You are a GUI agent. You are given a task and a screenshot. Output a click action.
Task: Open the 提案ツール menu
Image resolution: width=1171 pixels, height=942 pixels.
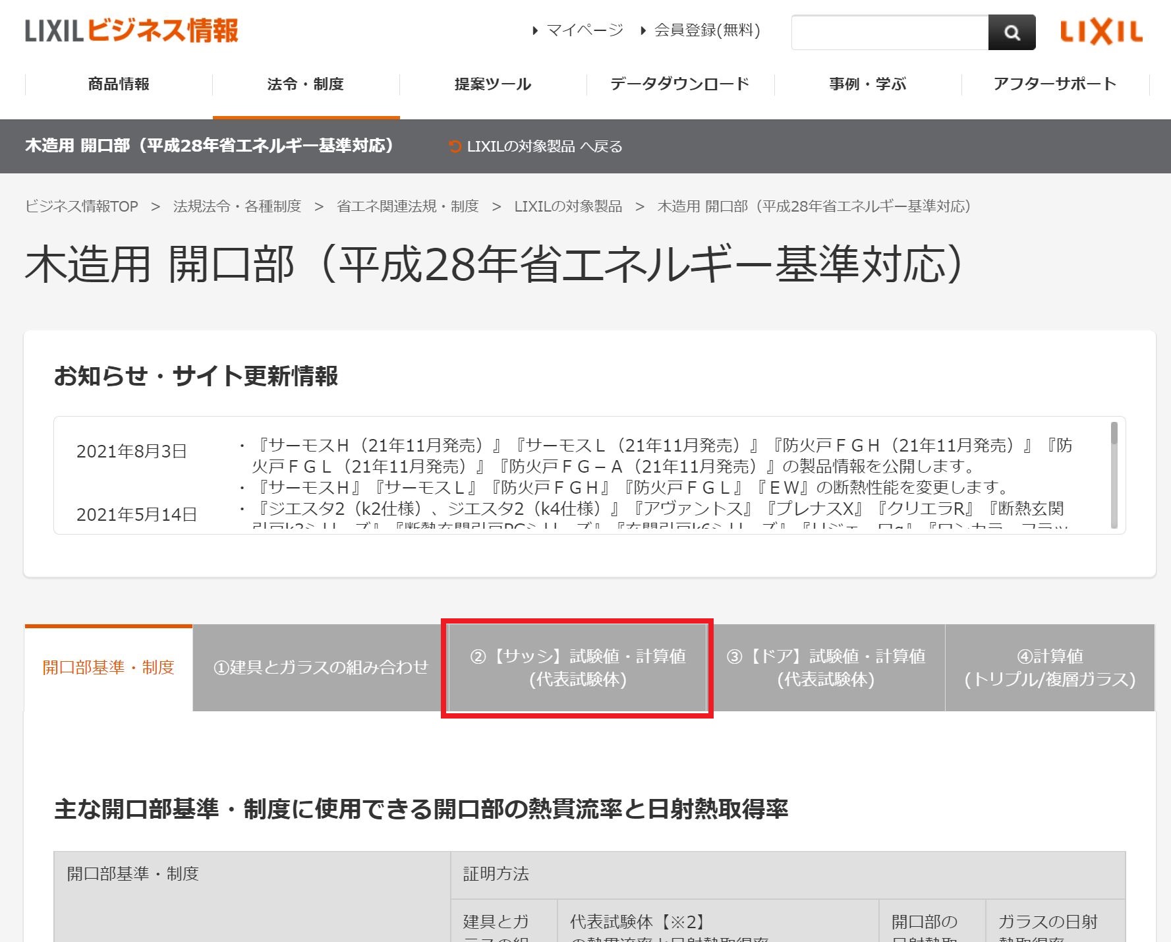coord(493,84)
